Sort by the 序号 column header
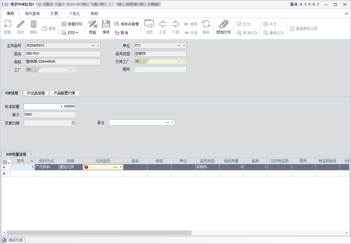Screen dimensions: 351x244 click(x=23, y=161)
